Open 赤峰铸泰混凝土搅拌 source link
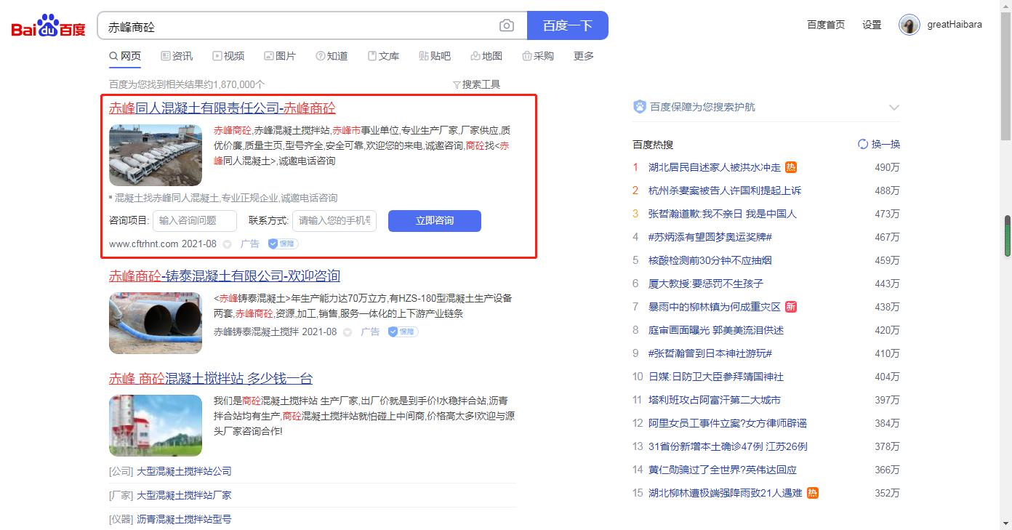 pyautogui.click(x=257, y=332)
